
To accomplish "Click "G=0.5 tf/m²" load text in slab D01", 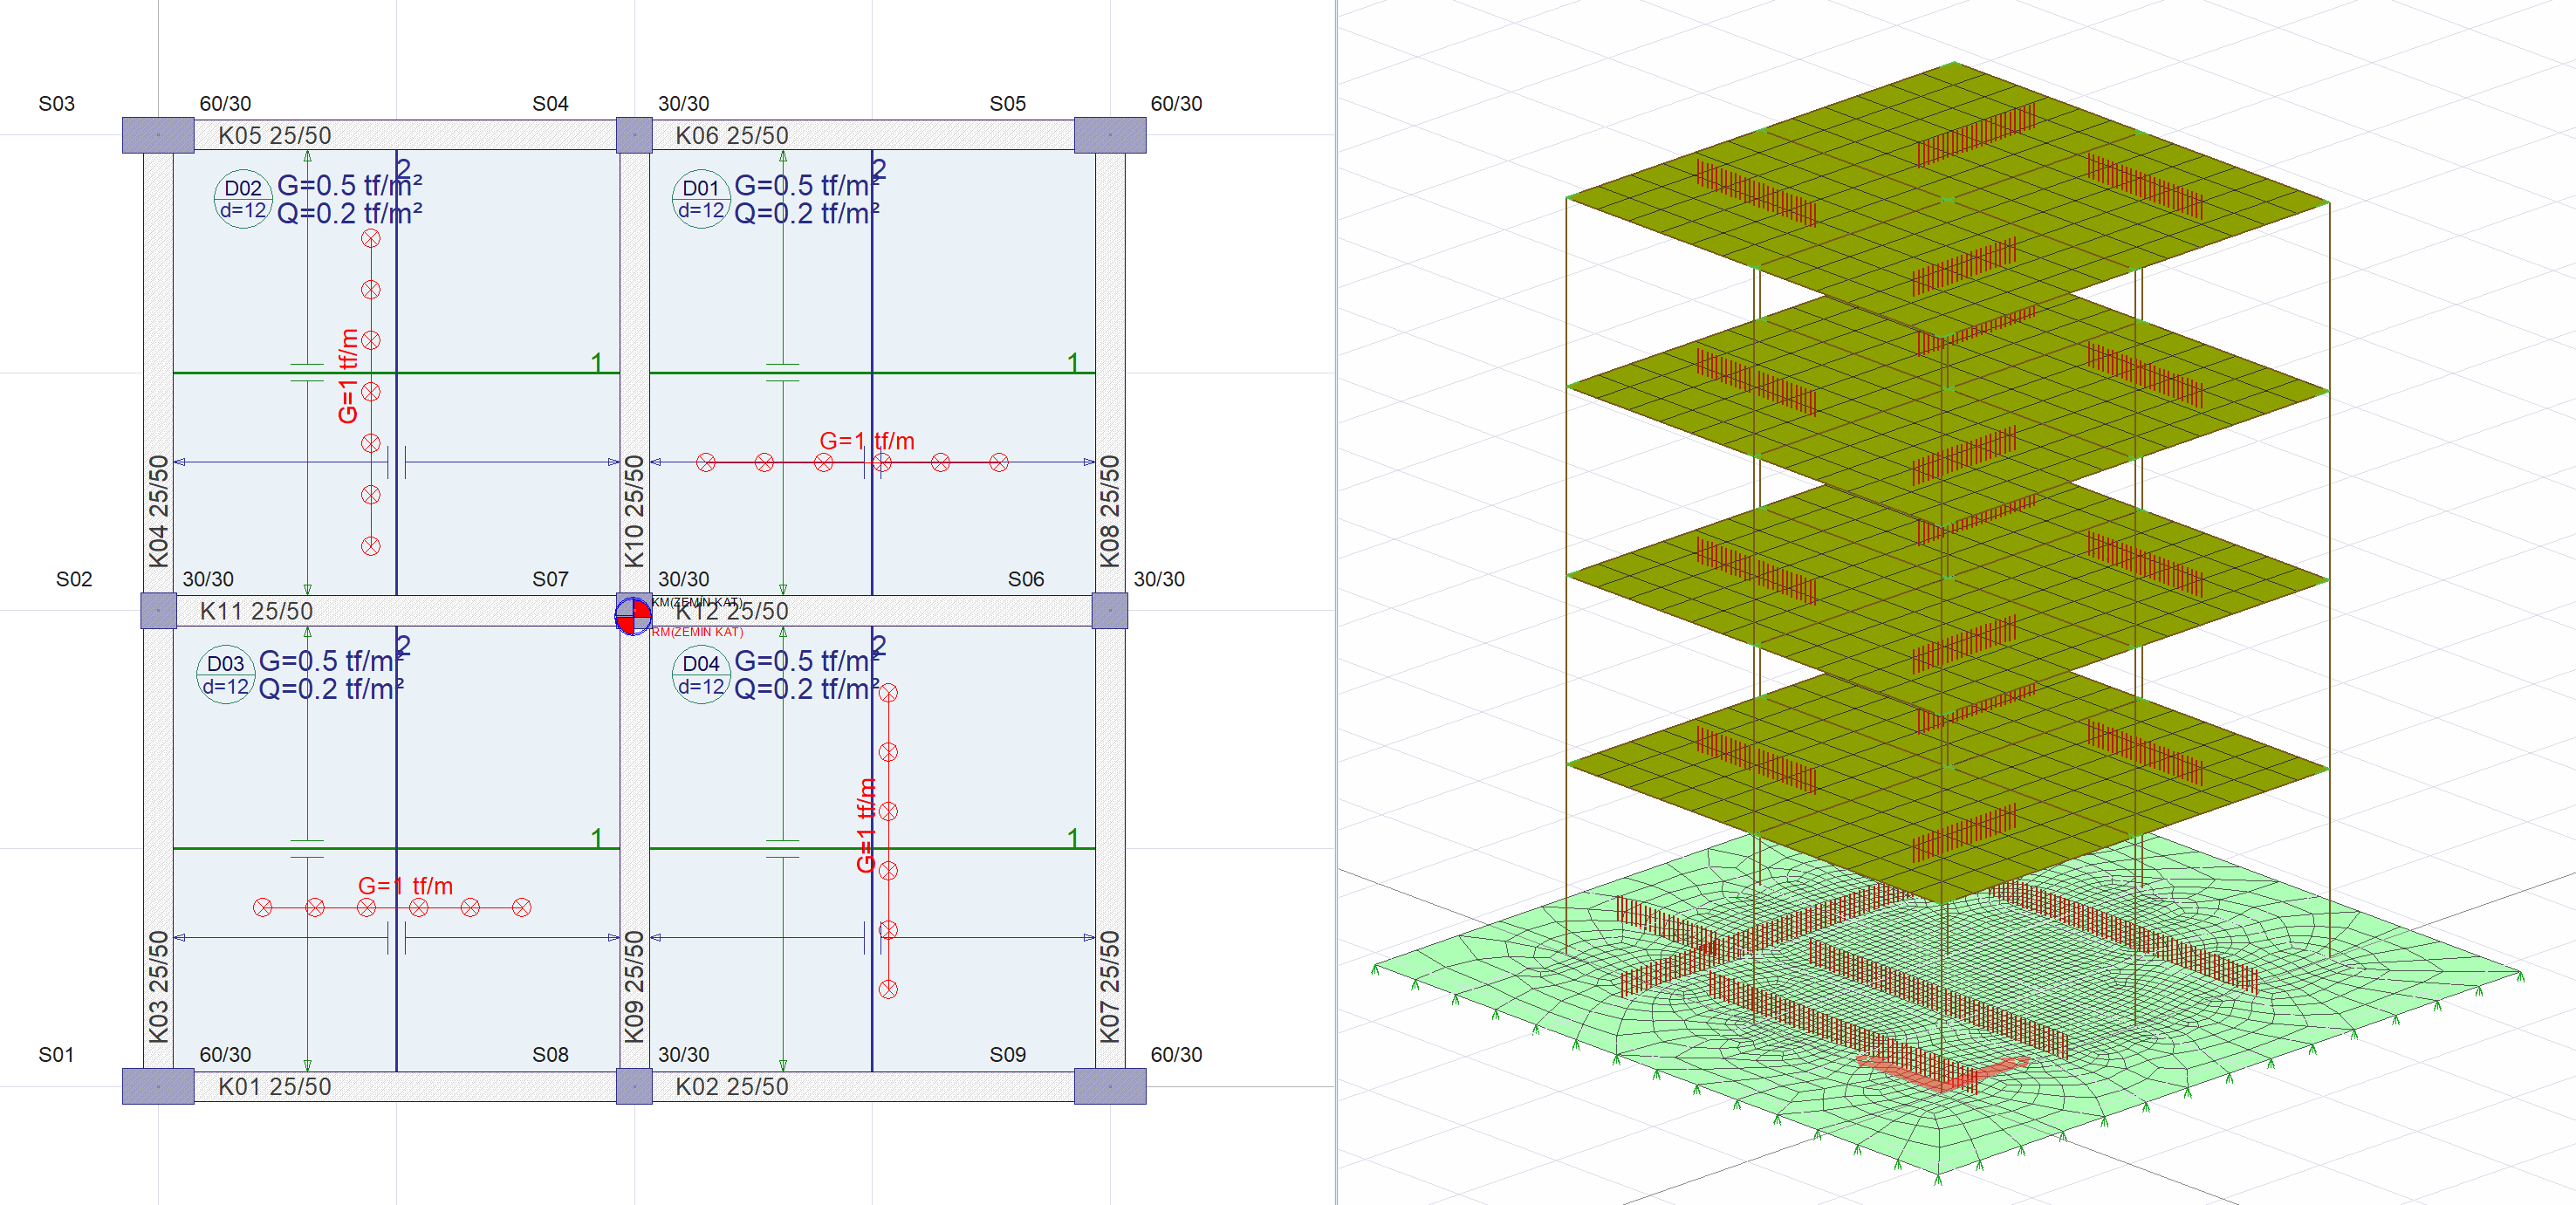I will 807,185.
